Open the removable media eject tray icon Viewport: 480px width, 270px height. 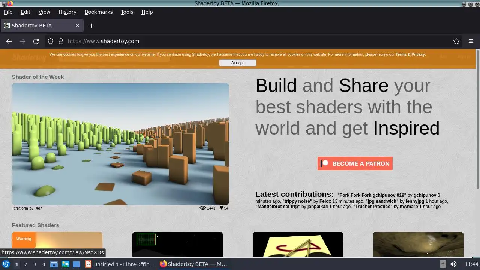[x=443, y=264]
